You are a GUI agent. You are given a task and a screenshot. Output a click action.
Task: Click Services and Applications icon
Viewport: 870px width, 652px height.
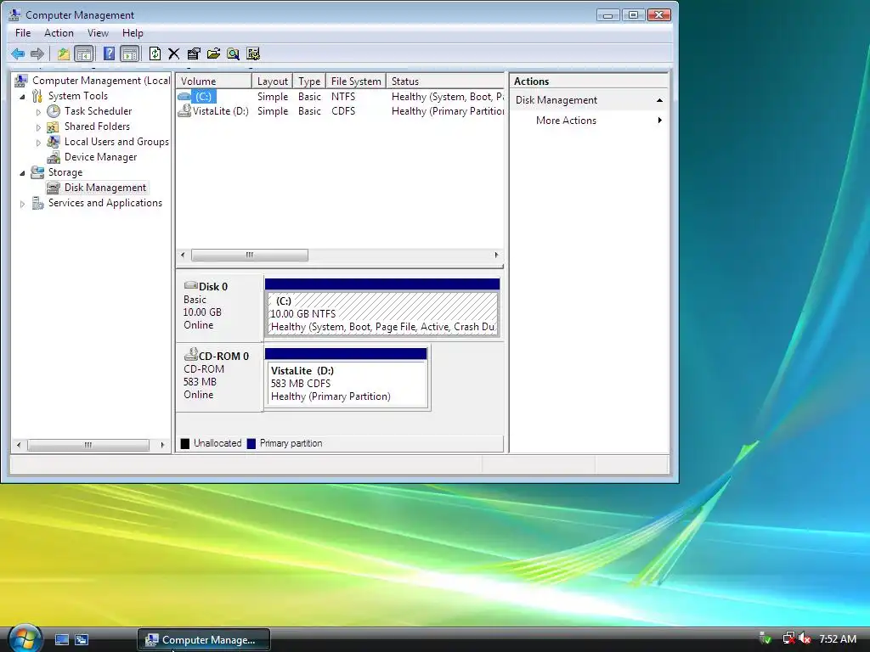pyautogui.click(x=37, y=204)
